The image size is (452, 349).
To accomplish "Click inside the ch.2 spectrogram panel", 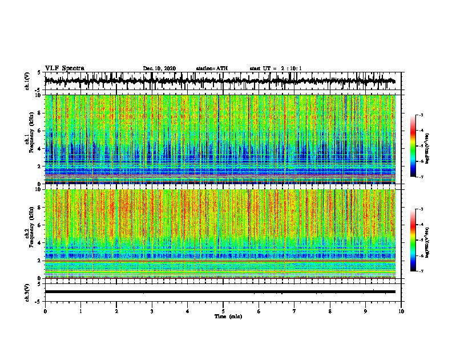I will 220,234.
